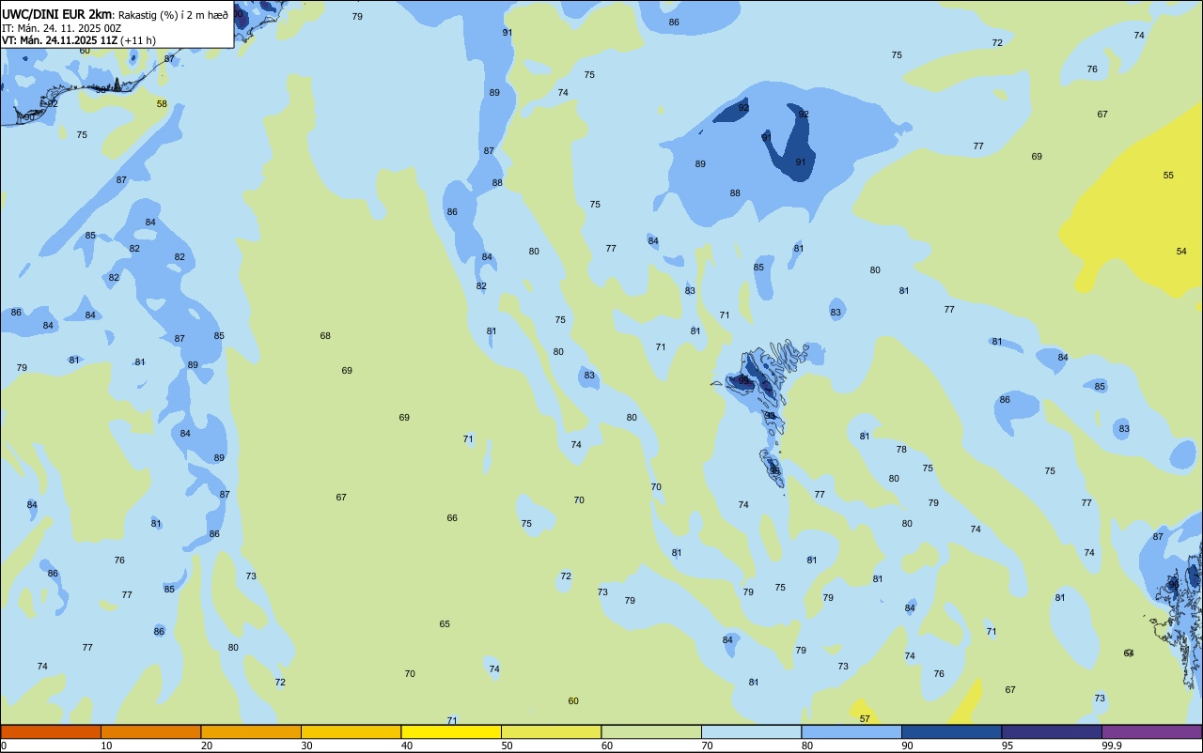Viewport: 1203px width, 753px height.
Task: Click the orange 10–20 legend swatch
Action: (x=150, y=731)
